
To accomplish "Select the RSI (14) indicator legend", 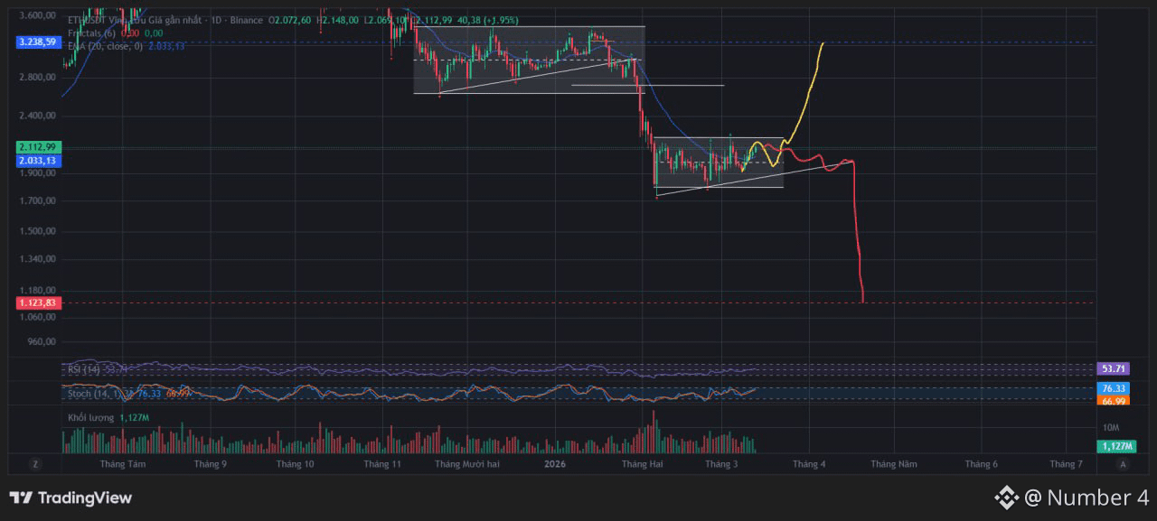I will point(84,369).
